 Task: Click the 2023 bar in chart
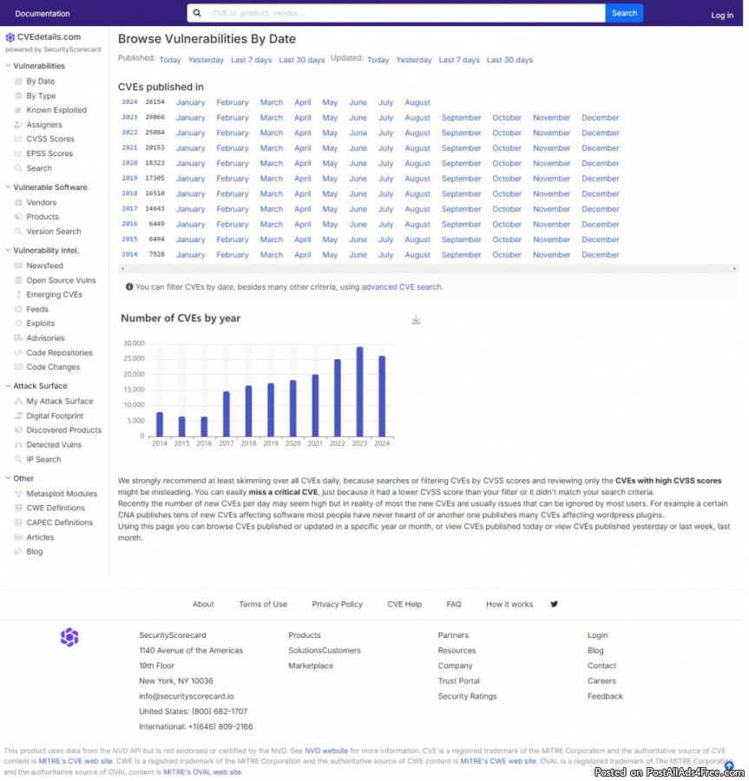coord(359,391)
